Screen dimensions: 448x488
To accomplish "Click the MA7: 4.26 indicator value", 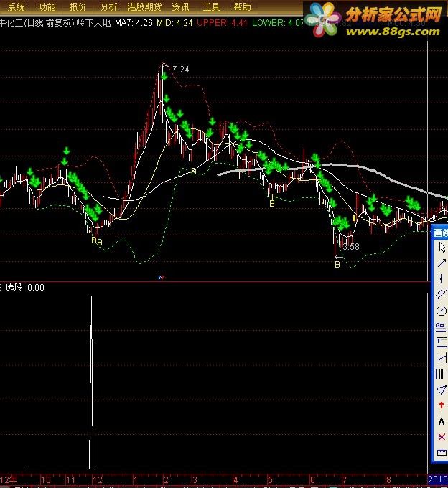I will click(134, 23).
